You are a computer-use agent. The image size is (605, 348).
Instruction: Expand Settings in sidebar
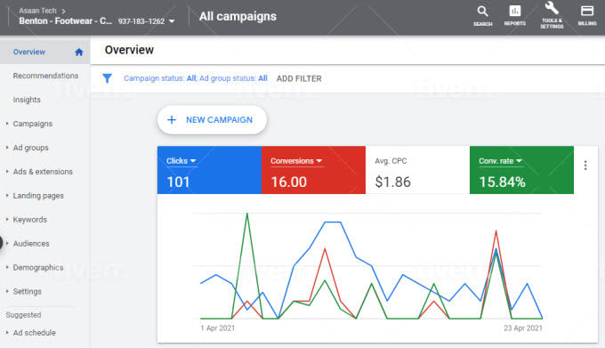coord(7,291)
